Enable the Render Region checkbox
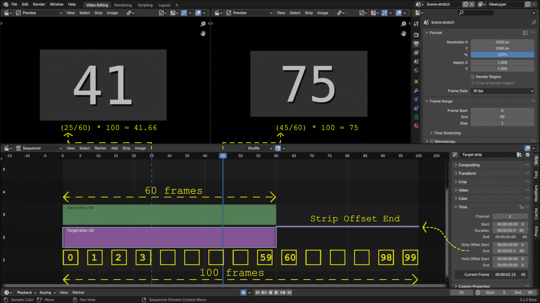 coord(473,77)
